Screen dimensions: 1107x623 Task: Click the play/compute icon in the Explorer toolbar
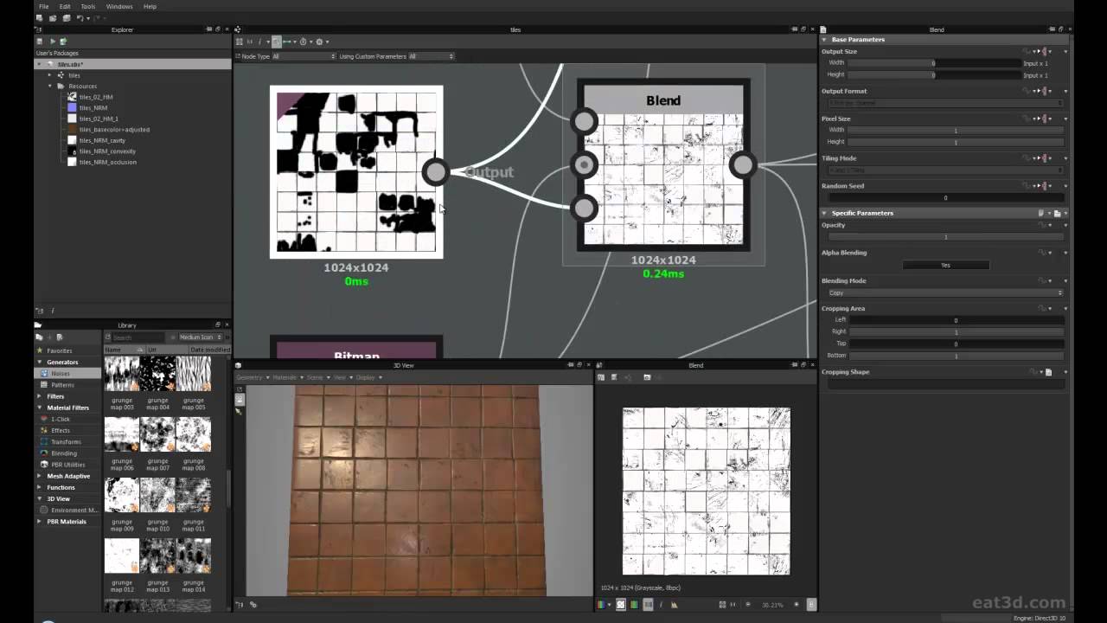[52, 42]
